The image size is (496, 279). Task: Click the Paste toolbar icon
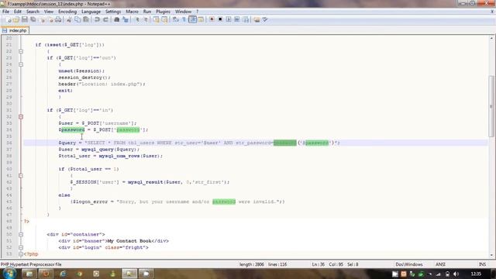click(86, 19)
